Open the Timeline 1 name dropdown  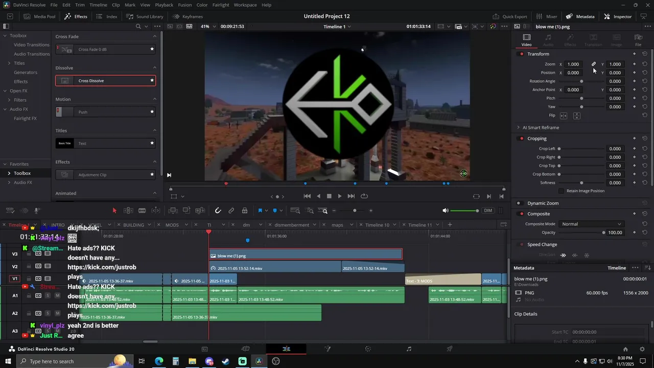pos(338,27)
